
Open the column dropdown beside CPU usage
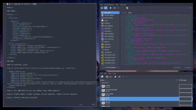(x=177, y=80)
